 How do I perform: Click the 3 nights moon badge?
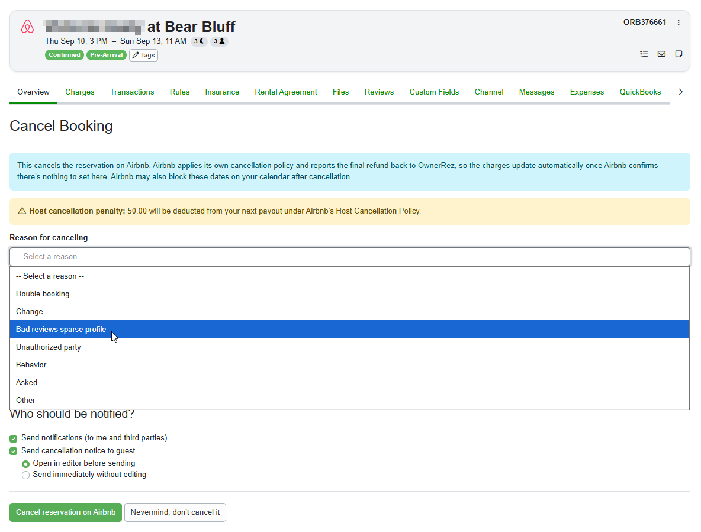(x=200, y=41)
